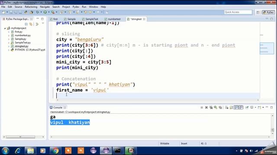Open the Open Console dropdown arrow
277x155 pixels.
pyautogui.click(x=263, y=107)
